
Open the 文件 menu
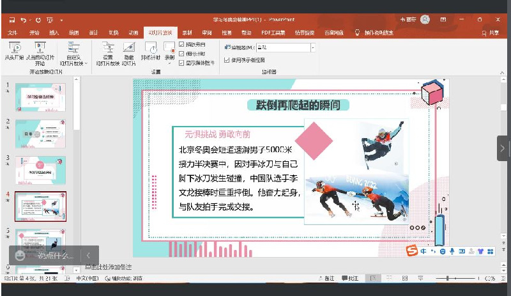point(12,33)
